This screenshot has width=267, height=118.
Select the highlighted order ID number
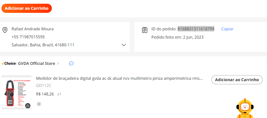196,29
